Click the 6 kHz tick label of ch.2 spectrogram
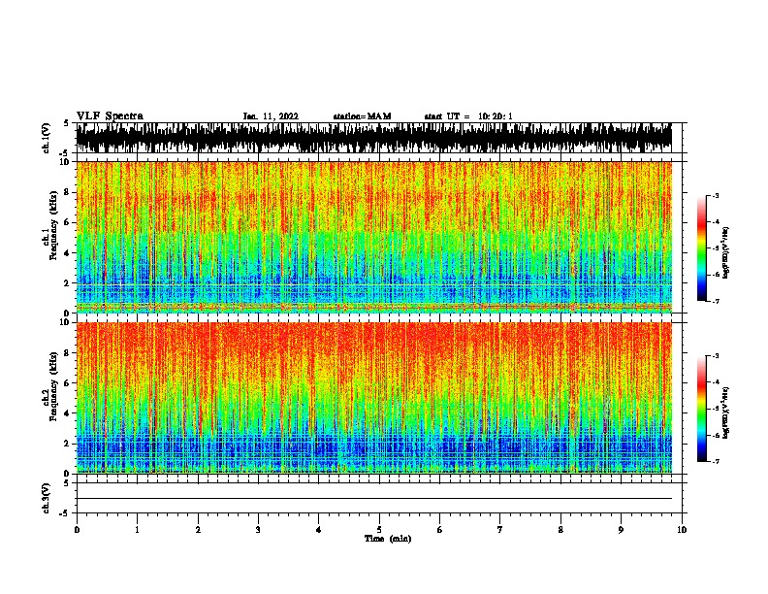Image resolution: width=768 pixels, height=594 pixels. [x=68, y=382]
